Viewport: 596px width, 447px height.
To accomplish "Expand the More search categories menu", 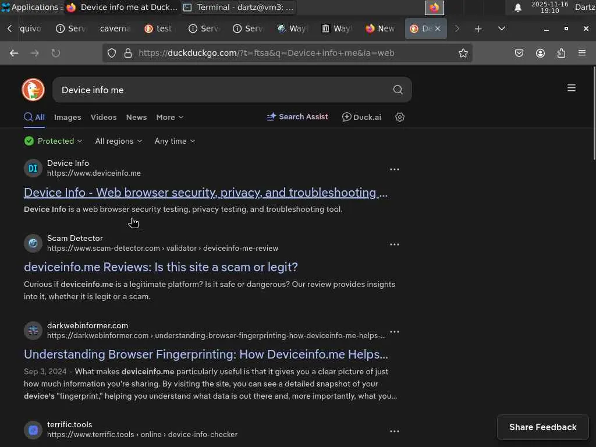I will (170, 118).
